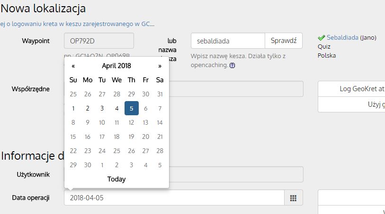Pick March 31 in the calendar
The image size is (385, 214).
click(x=160, y=94)
